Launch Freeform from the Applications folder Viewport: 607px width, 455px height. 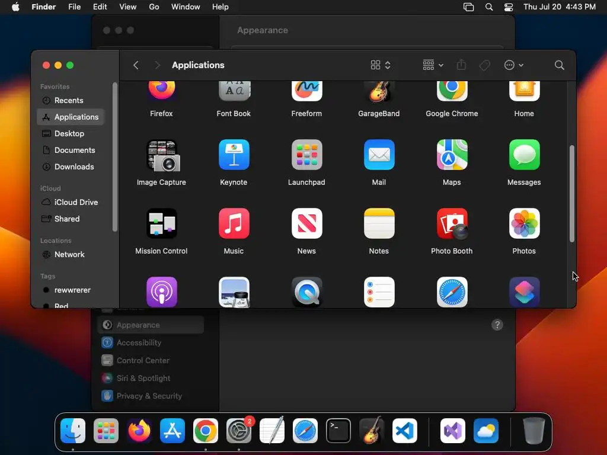(x=306, y=92)
